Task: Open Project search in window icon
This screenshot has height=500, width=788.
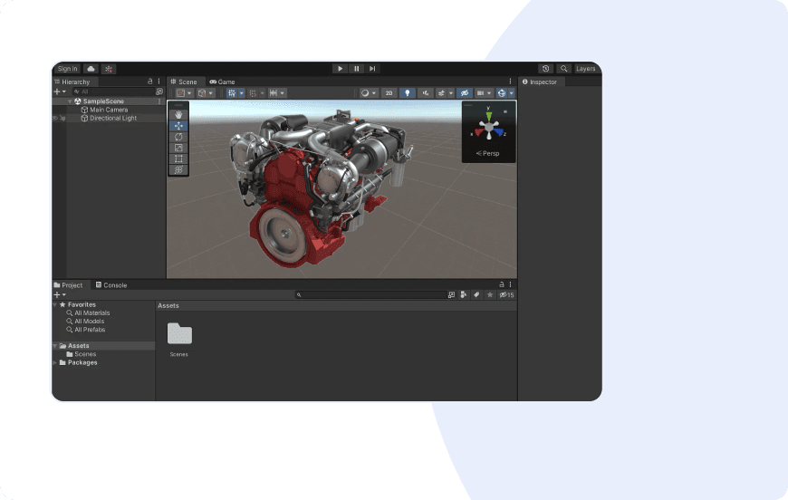Action: [451, 295]
